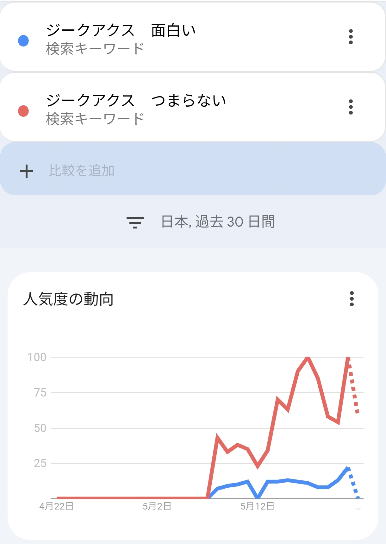
Task: Click the plus icon to add comparison
Action: coord(27,171)
